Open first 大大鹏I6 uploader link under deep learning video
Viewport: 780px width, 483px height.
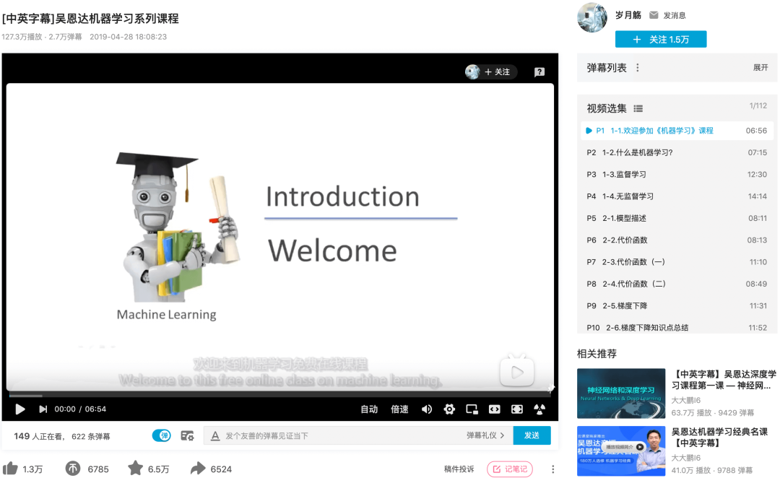[686, 401]
